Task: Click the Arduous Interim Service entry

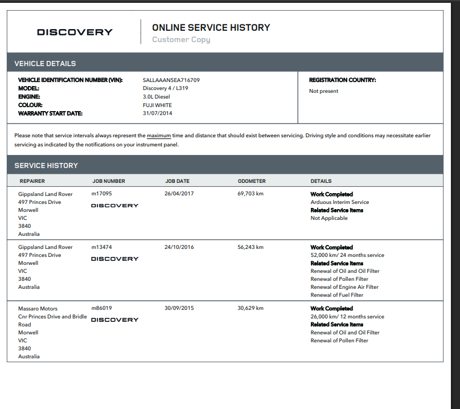Action: point(339,202)
